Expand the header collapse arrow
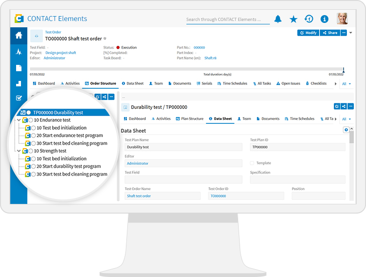The height and width of the screenshot is (277, 366). (x=350, y=33)
